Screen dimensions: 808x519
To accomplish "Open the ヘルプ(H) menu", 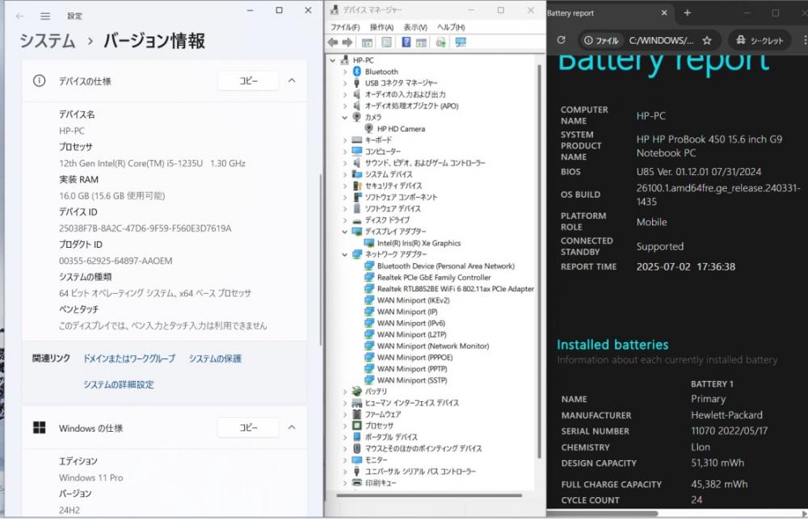I will point(451,27).
